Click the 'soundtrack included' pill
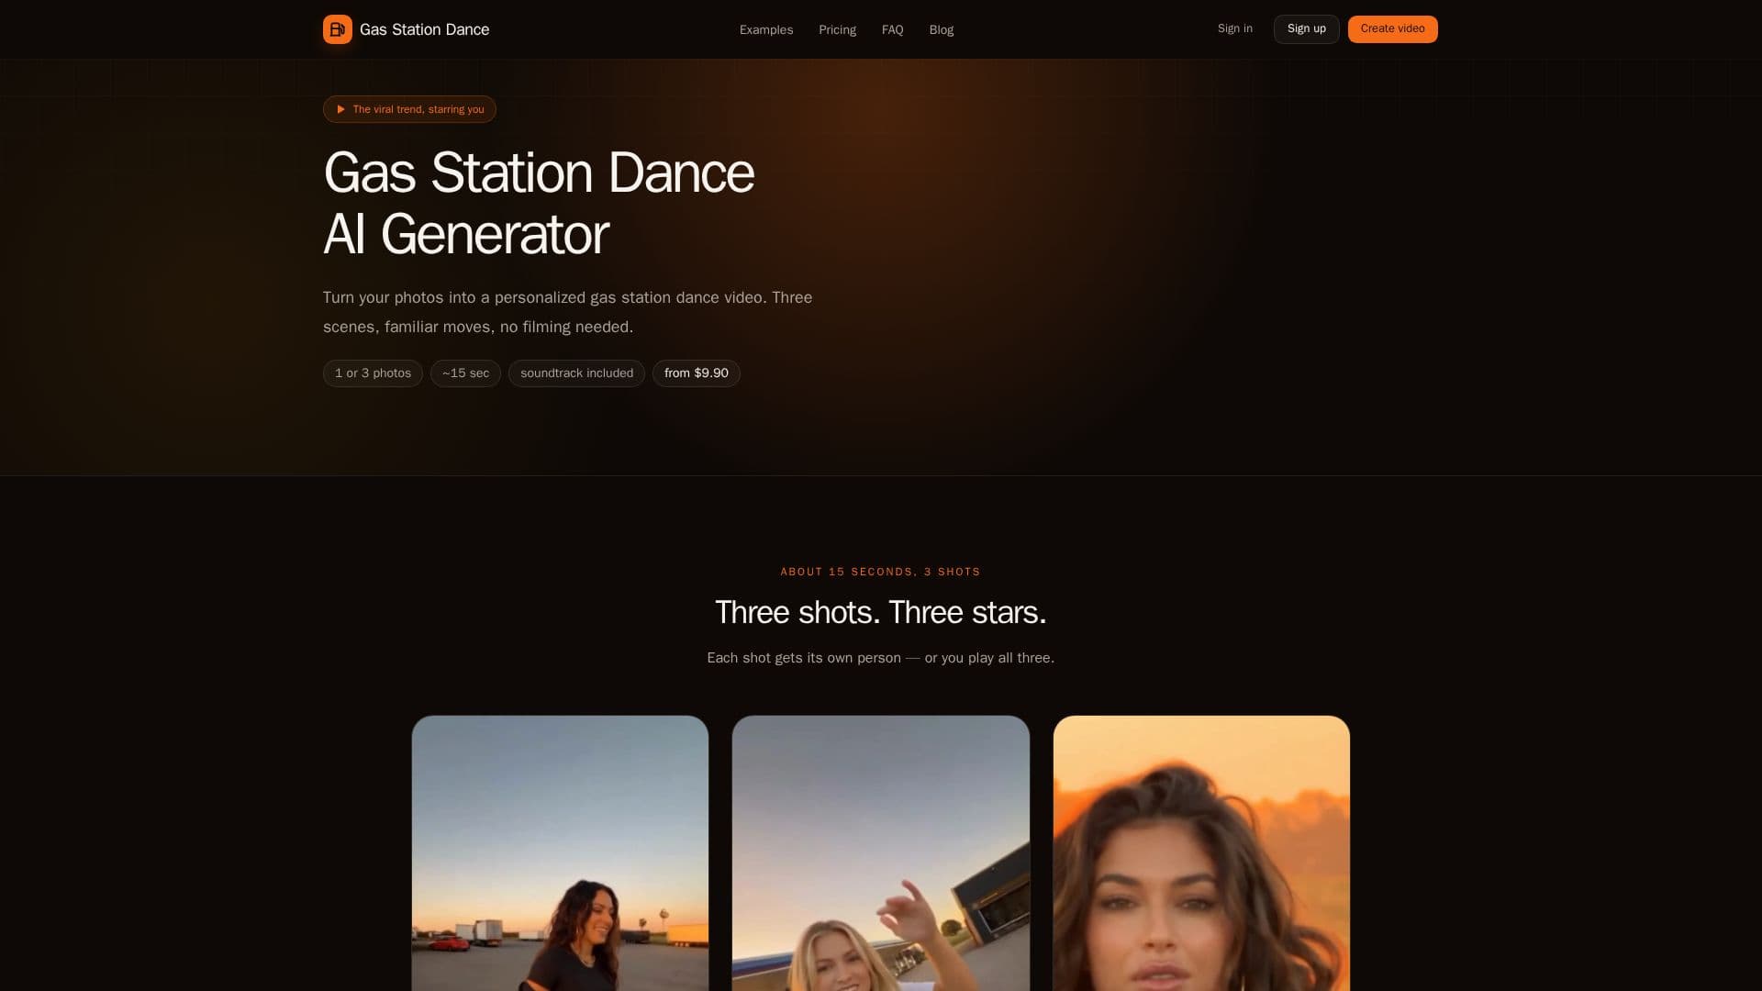Viewport: 1762px width, 991px height. coord(576,373)
